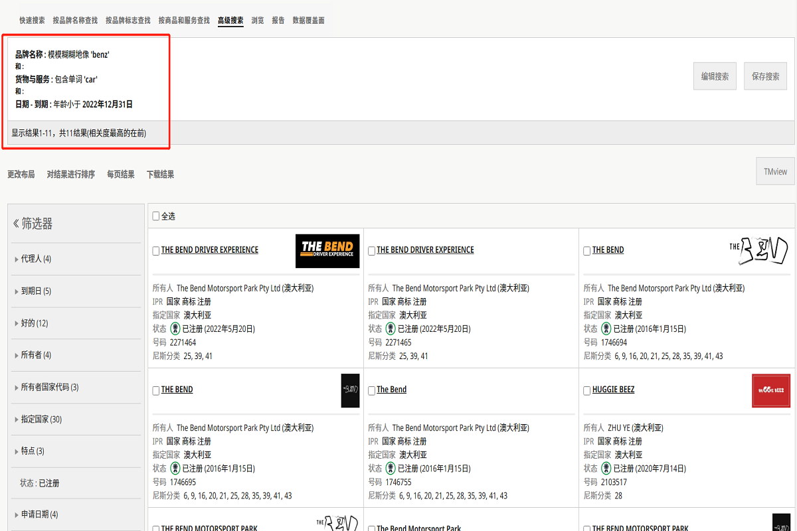Viewport: 797px width, 531px height.
Task: Open THE BEND title link for 1746695
Action: point(177,390)
